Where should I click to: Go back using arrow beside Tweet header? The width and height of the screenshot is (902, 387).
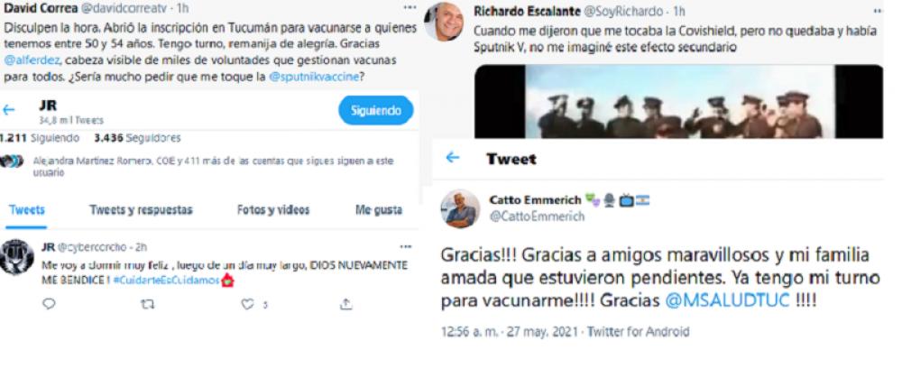pyautogui.click(x=453, y=158)
